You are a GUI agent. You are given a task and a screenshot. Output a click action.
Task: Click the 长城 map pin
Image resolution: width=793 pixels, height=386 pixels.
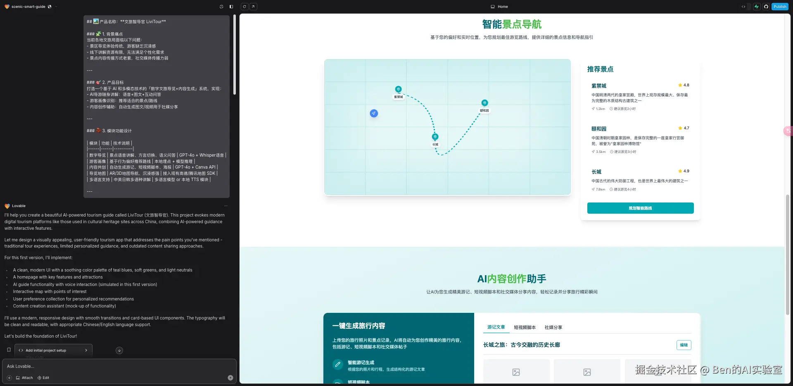pyautogui.click(x=435, y=137)
